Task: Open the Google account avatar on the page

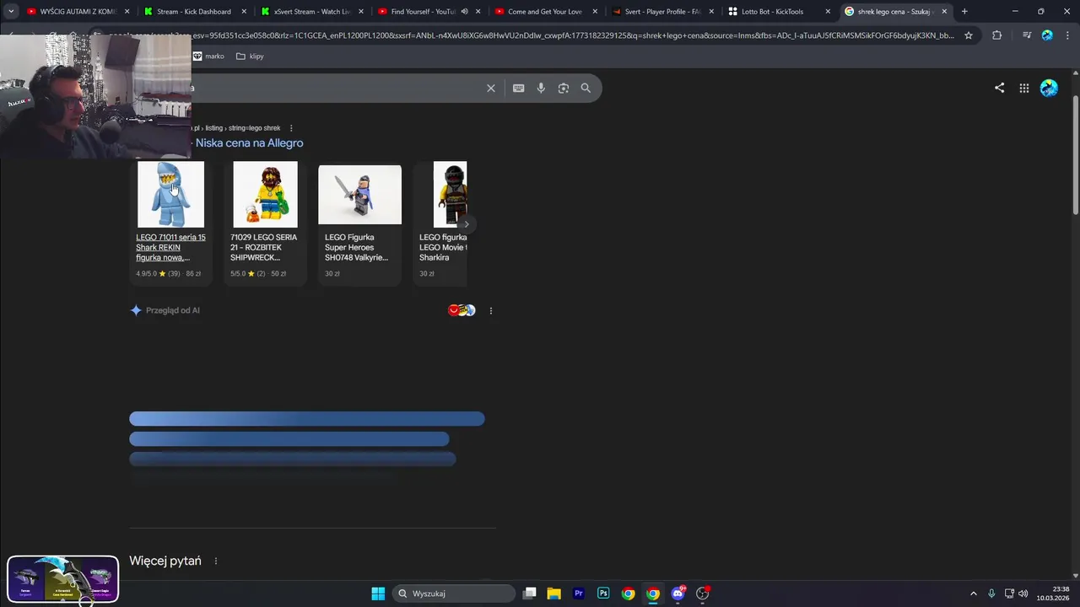Action: click(1049, 88)
